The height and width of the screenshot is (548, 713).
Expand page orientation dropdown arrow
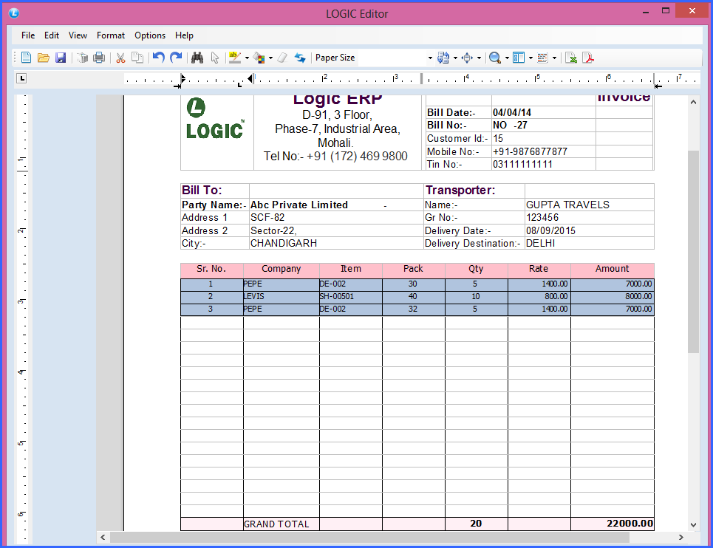(x=455, y=58)
